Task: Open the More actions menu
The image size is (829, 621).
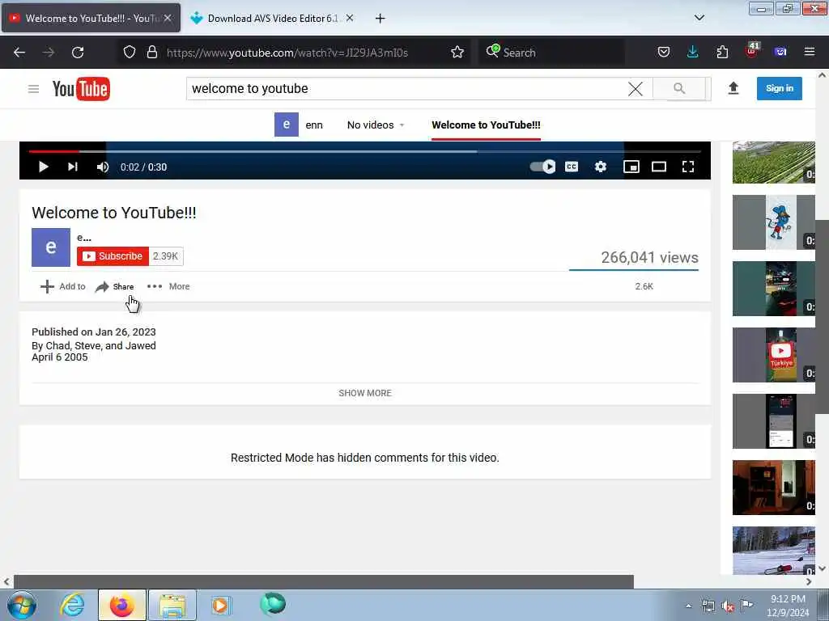Action: click(168, 286)
